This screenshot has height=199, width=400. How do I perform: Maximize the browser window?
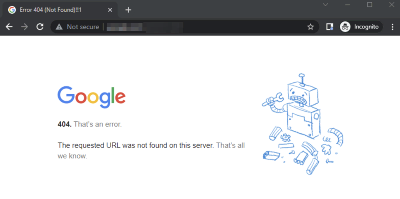(x=370, y=5)
